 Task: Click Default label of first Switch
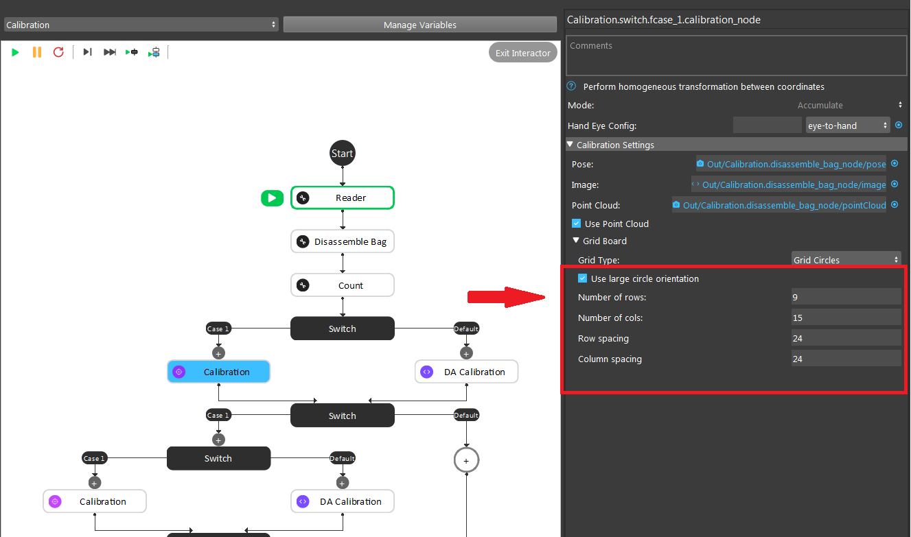(466, 329)
